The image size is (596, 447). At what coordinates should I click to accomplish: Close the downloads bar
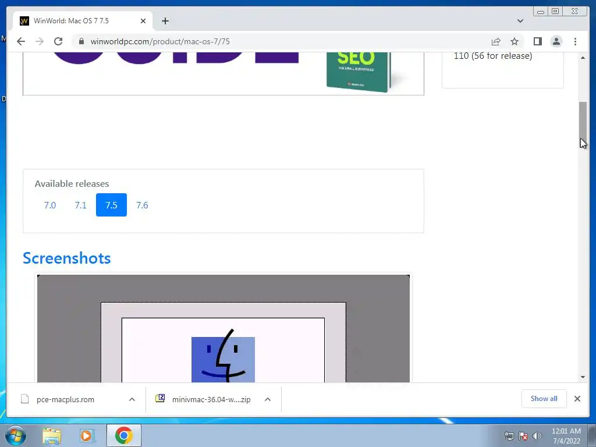coord(577,399)
